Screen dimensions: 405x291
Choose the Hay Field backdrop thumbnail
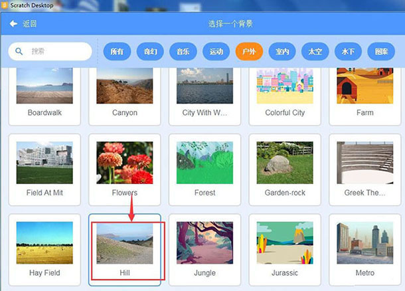click(x=44, y=243)
